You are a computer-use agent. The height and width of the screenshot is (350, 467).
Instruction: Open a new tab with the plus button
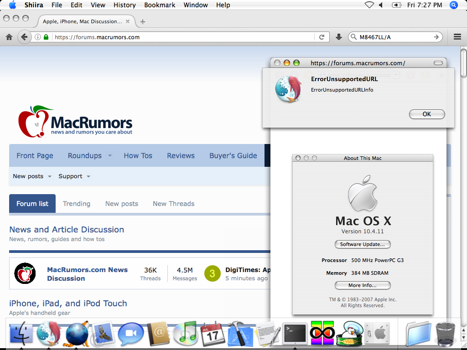coord(143,22)
